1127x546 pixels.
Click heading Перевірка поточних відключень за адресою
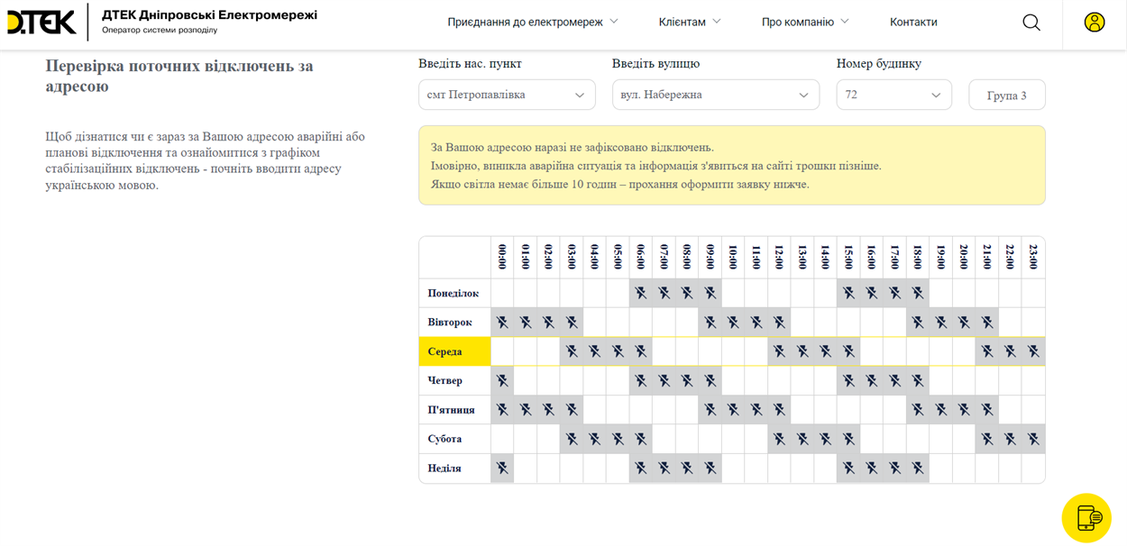179,76
